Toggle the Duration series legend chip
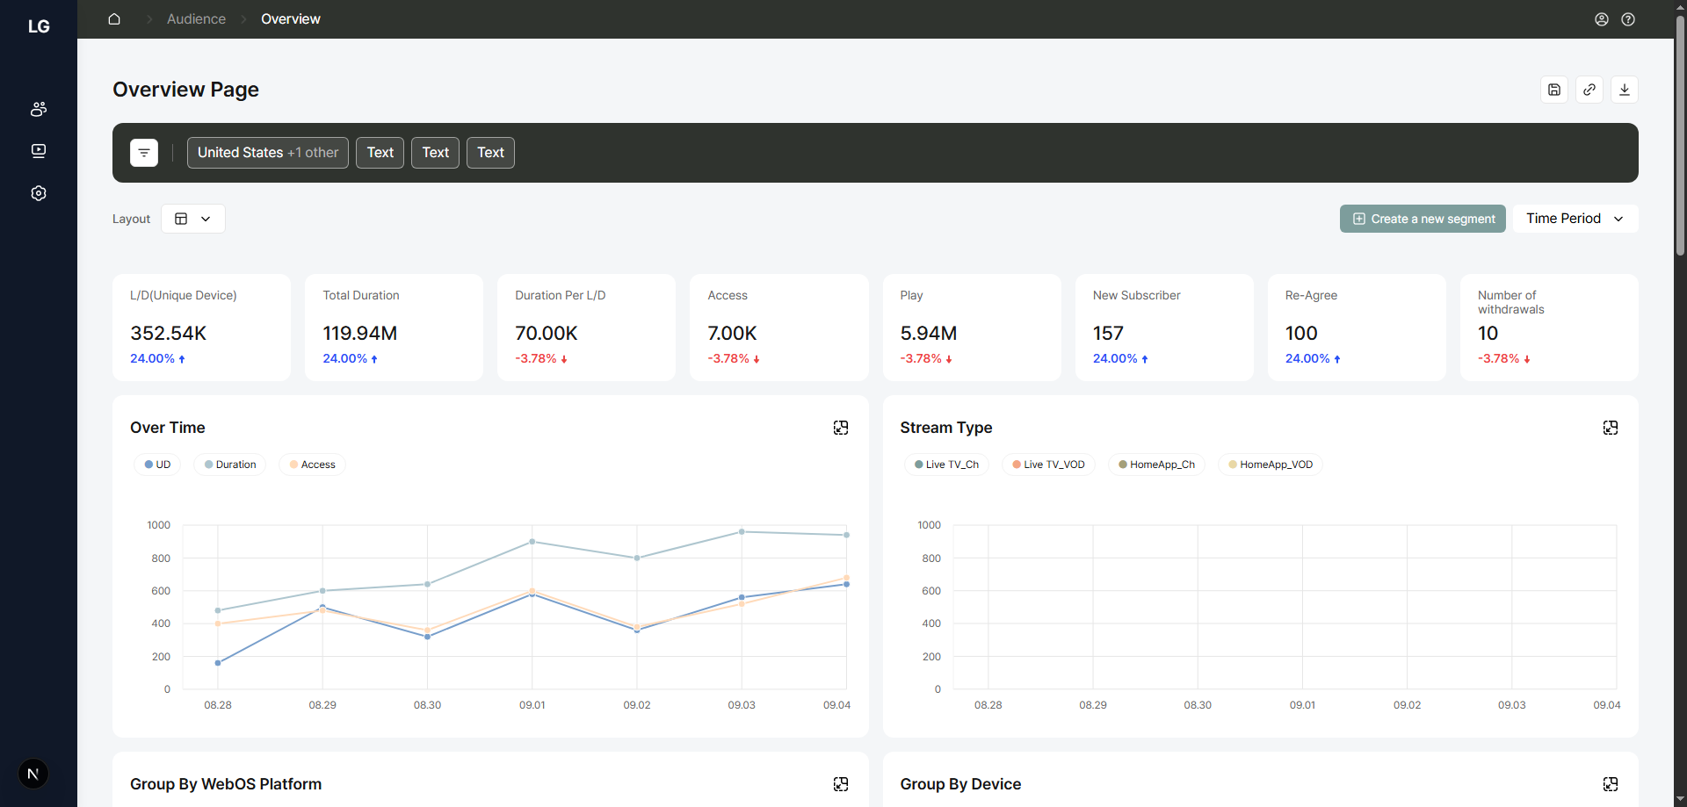The image size is (1687, 807). [230, 465]
